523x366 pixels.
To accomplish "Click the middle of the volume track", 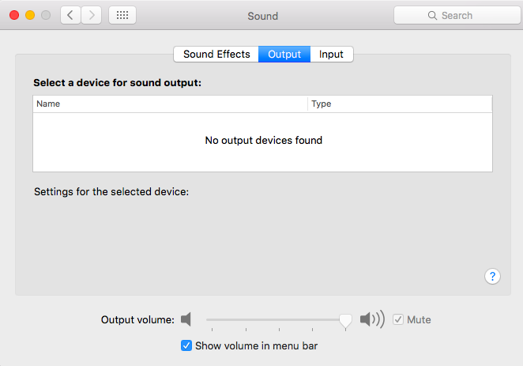I will point(276,319).
